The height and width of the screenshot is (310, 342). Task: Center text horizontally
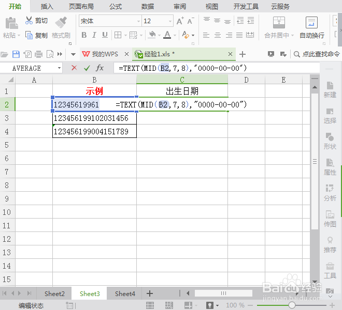pos(218,35)
